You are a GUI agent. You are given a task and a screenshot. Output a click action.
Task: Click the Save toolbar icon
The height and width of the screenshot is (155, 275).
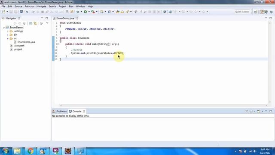(x=11, y=12)
